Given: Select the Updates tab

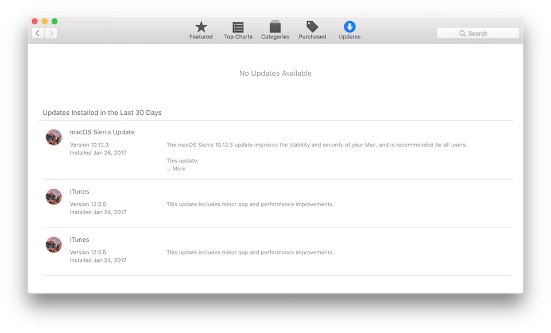Looking at the screenshot, I should point(350,30).
